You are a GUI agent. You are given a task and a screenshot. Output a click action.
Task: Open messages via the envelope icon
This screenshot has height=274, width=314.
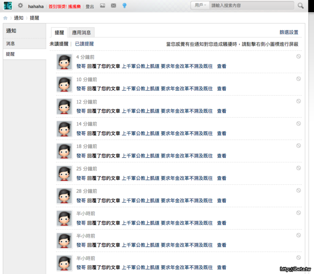coord(113,6)
